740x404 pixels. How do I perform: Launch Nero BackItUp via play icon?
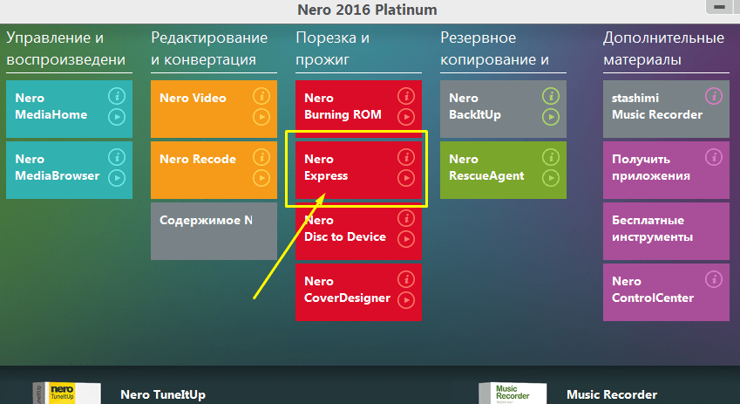point(550,117)
